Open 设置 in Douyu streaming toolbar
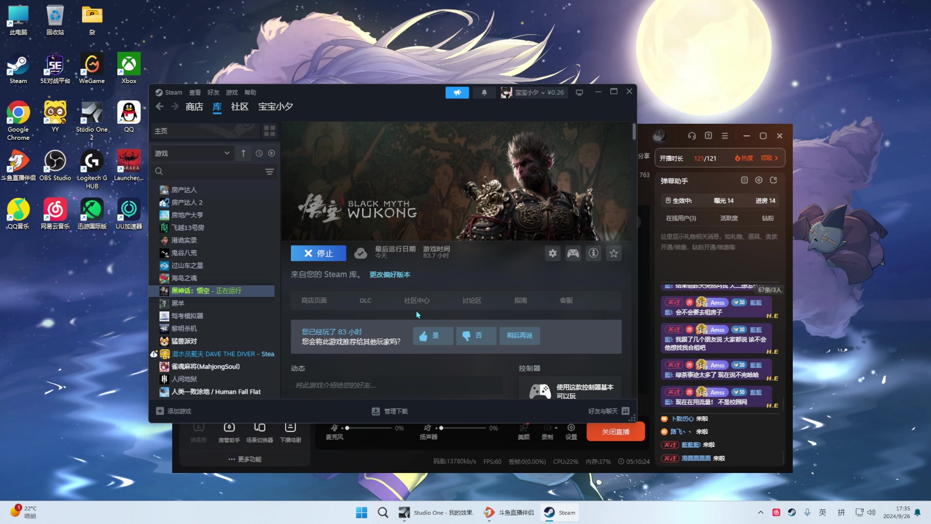Viewport: 931px width, 524px height. pos(571,431)
